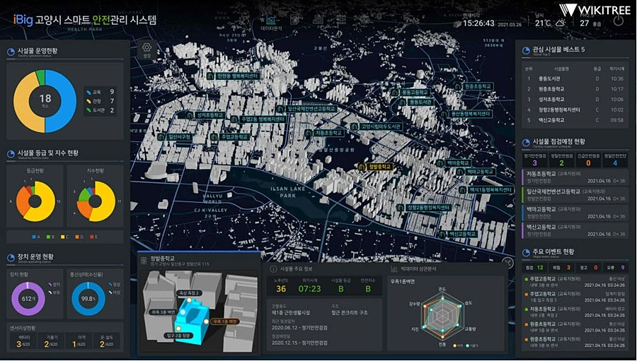The height and width of the screenshot is (361, 637).
Task: Click the power button icon
Action: (x=619, y=20)
